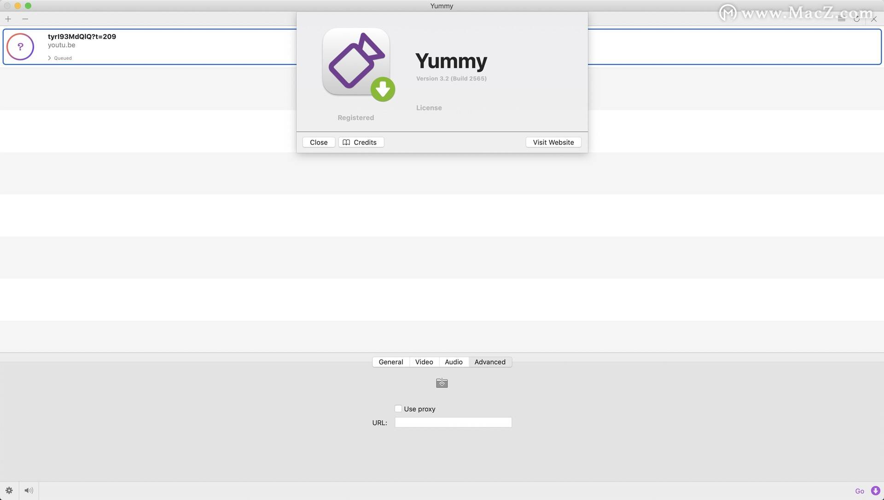Image resolution: width=884 pixels, height=500 pixels.
Task: Close the Yummy about dialog
Action: pos(318,141)
